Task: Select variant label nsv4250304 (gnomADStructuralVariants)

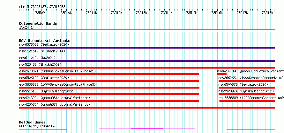Action: (x=55, y=104)
